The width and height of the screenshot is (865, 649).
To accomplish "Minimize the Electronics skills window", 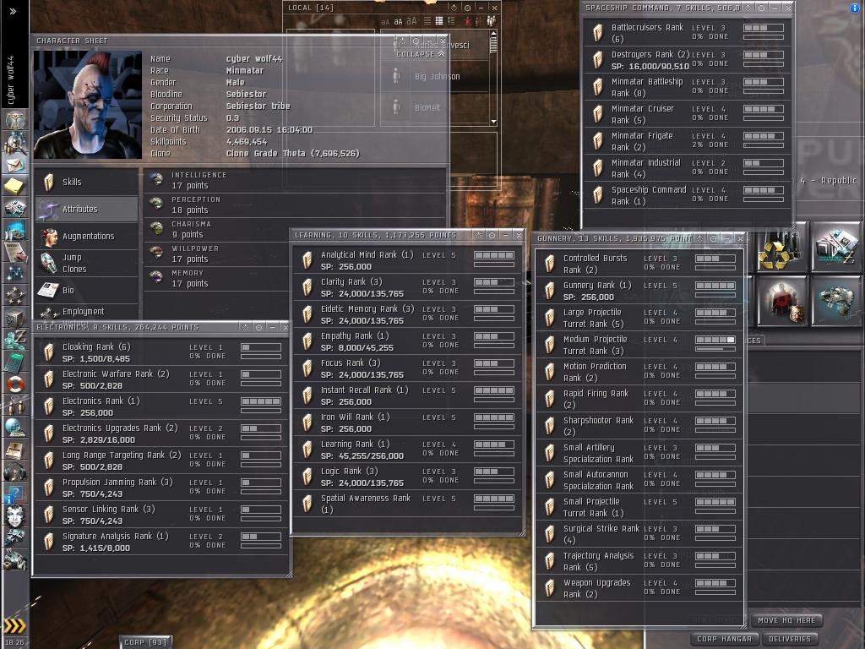I will [x=272, y=327].
